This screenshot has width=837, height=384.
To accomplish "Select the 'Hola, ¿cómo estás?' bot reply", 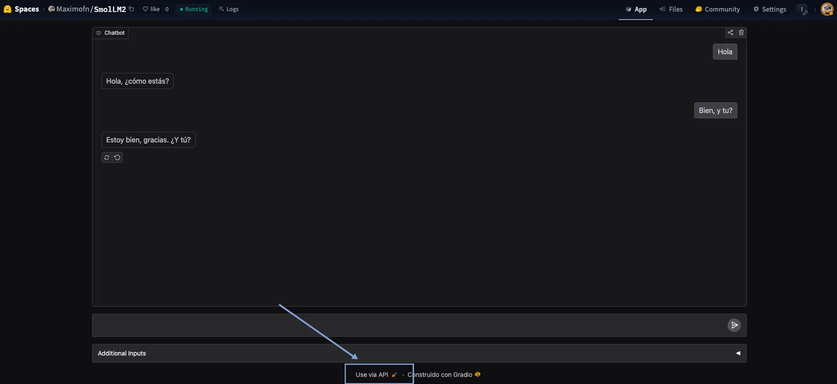I will coord(137,81).
